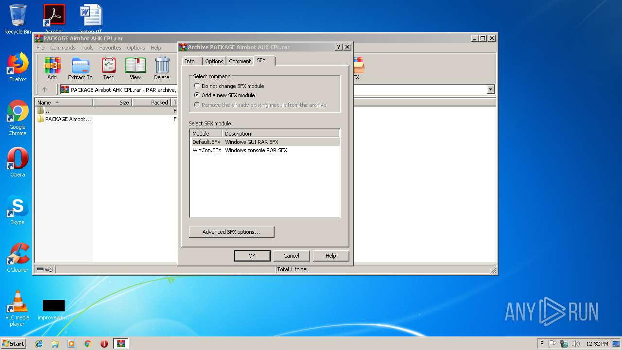Open the improveview desktop file

[53, 310]
